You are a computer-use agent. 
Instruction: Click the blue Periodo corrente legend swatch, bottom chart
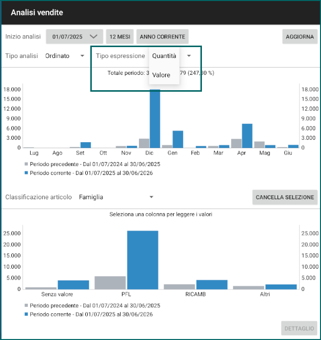tap(26, 314)
